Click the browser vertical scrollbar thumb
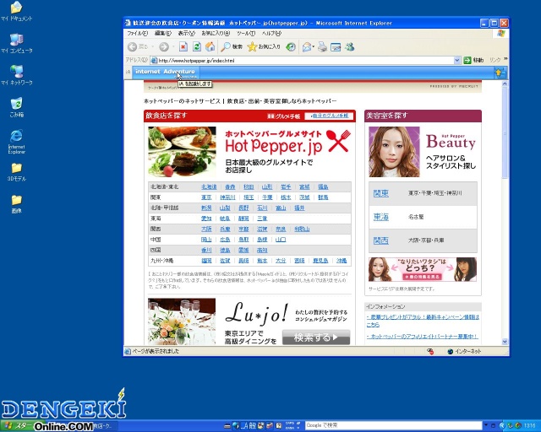 pyautogui.click(x=505, y=132)
